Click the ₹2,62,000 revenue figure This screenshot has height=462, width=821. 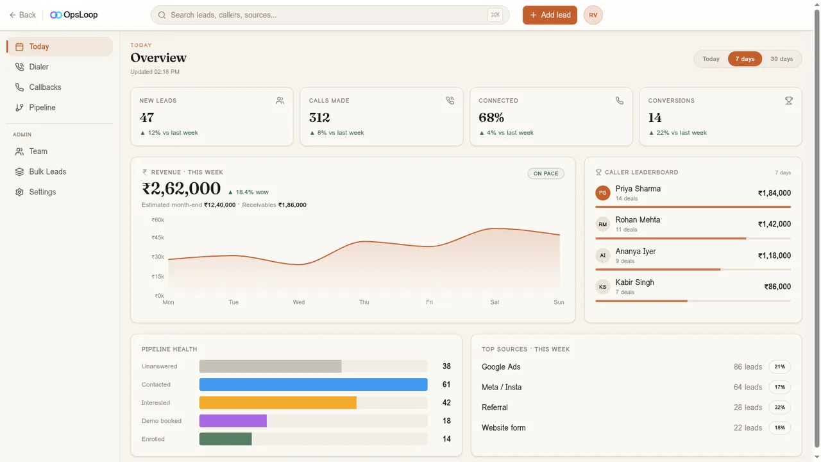click(x=182, y=188)
